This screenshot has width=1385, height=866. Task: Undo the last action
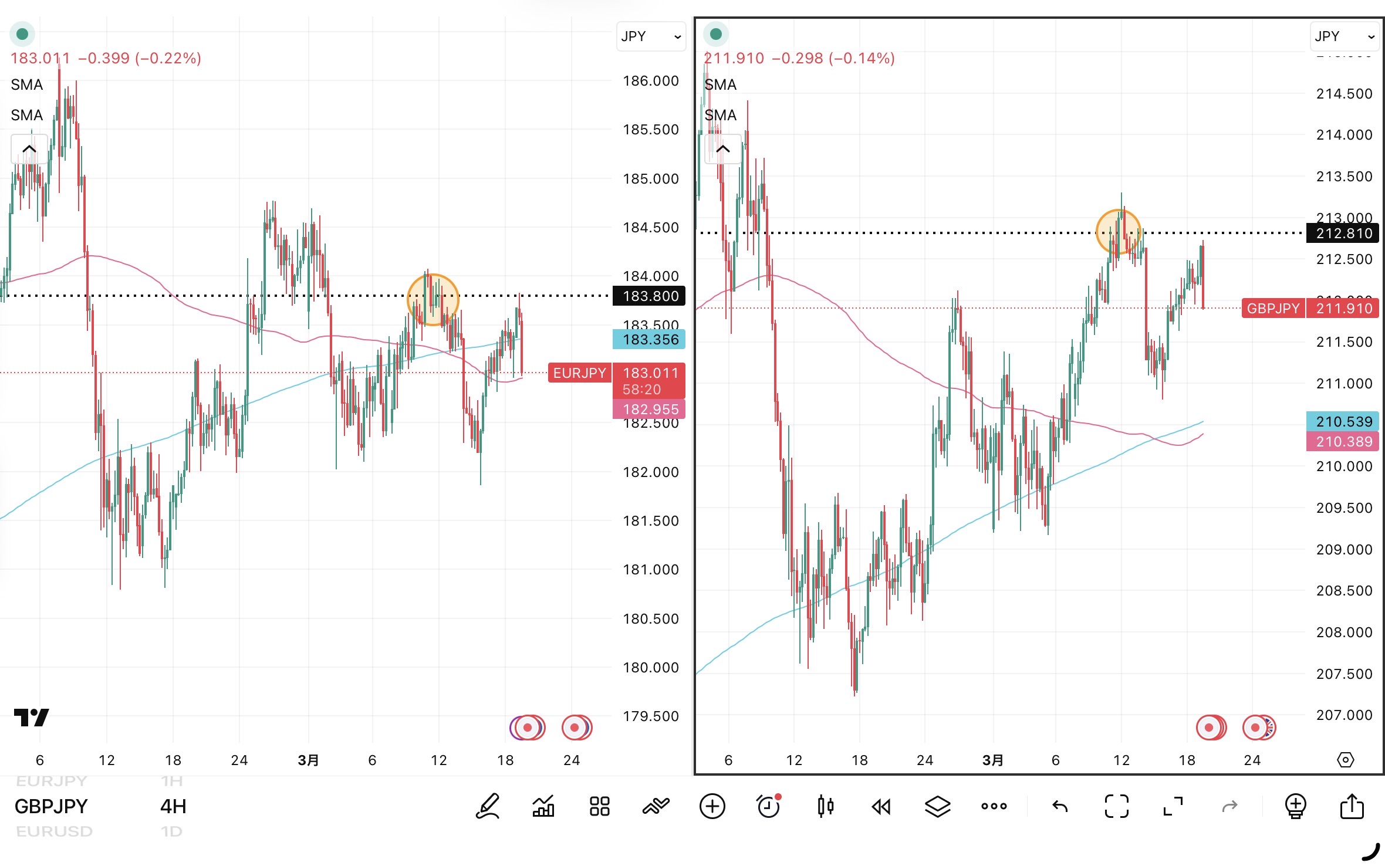pyautogui.click(x=1060, y=806)
